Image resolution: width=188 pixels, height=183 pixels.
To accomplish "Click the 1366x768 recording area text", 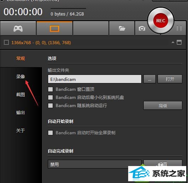I will point(41,43).
